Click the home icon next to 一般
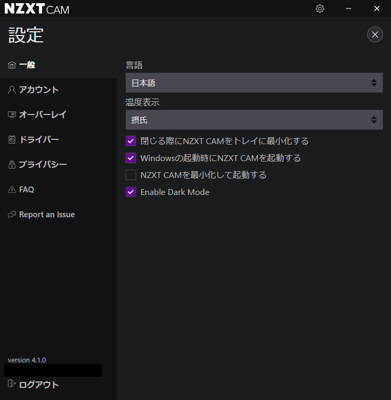The image size is (391, 400). pos(12,65)
